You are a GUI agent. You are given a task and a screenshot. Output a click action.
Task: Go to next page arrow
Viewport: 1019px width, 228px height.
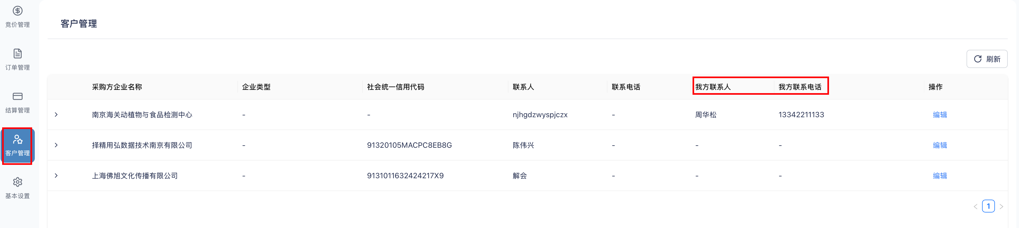pos(1001,207)
